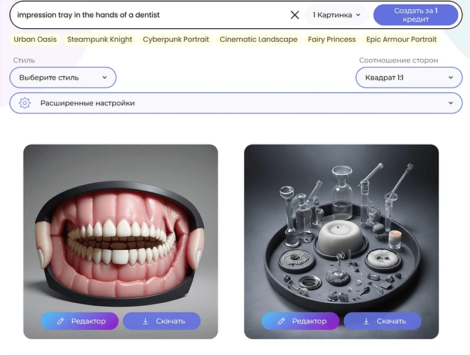Open the '1 Картинка' count dropdown
The height and width of the screenshot is (355, 470).
(336, 15)
